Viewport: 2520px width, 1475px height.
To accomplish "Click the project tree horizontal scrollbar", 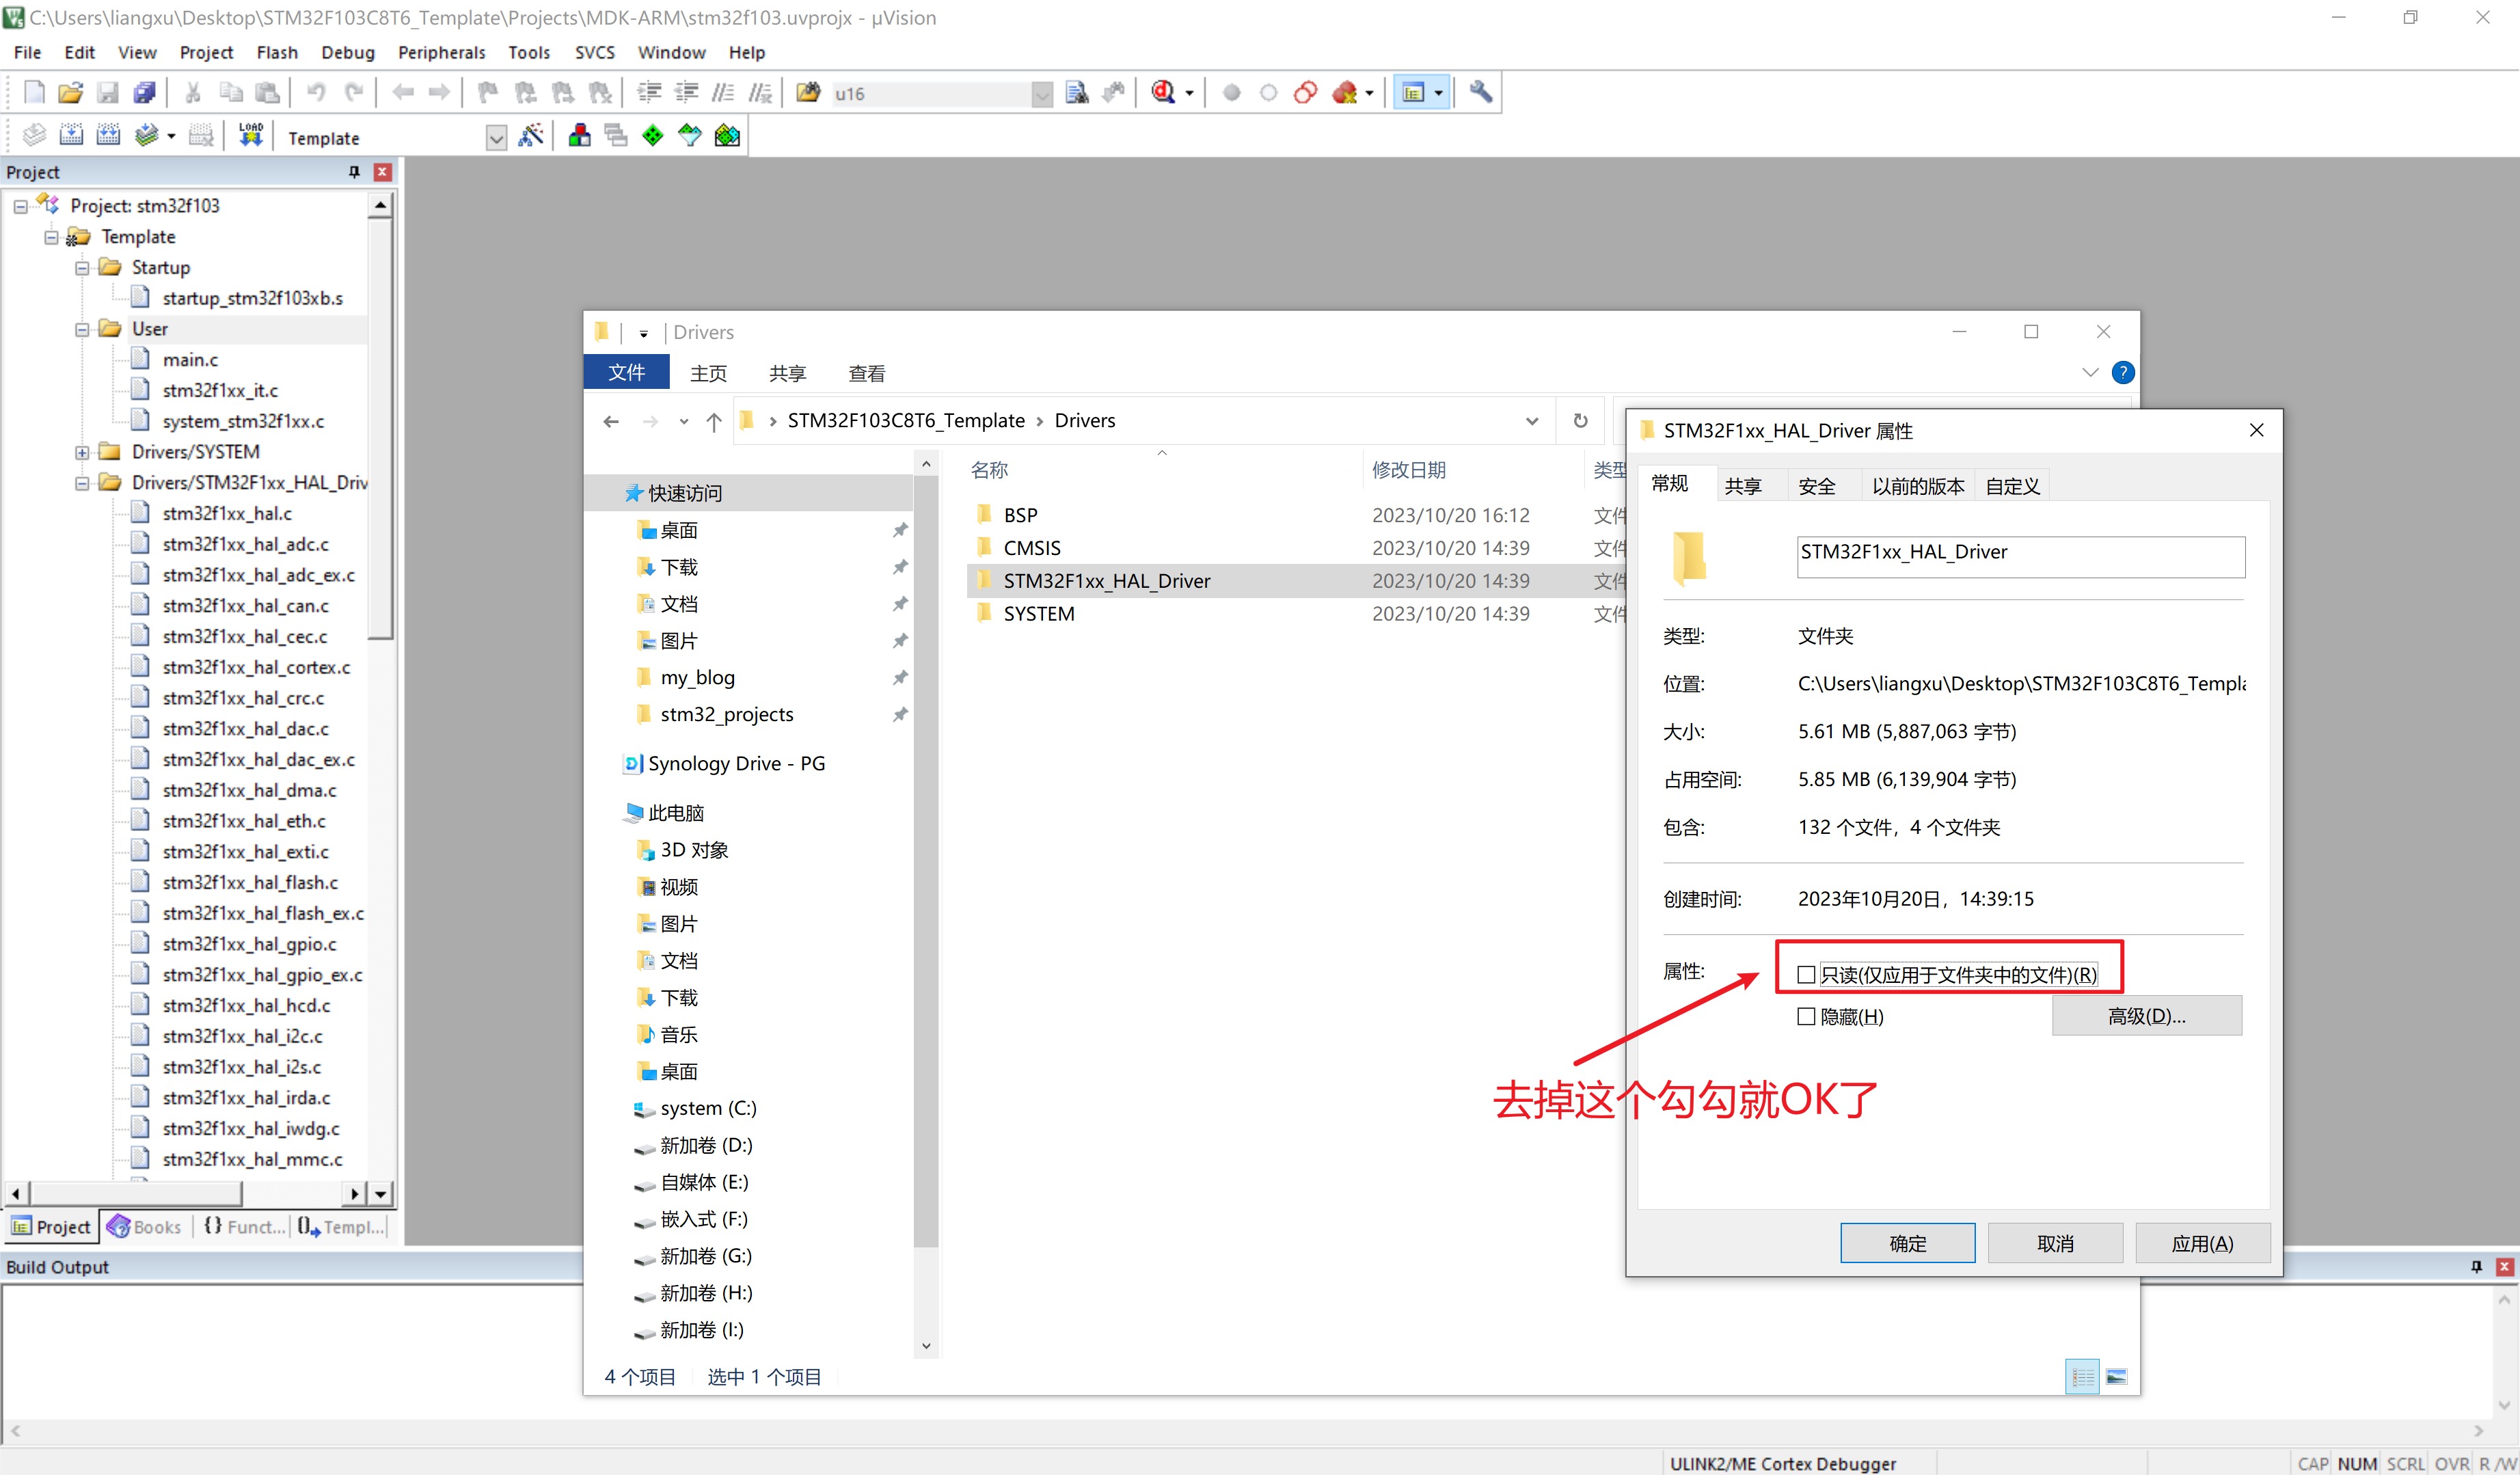I will coord(135,1193).
